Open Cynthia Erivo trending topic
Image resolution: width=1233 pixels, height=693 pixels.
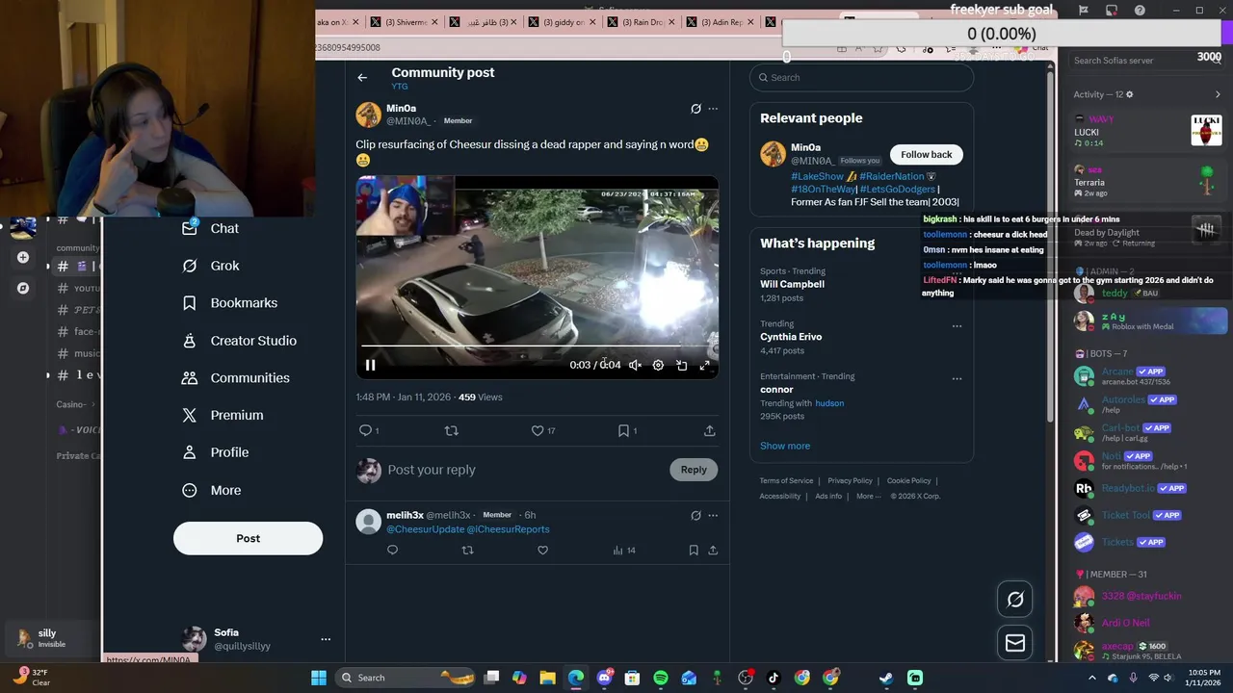coord(791,337)
